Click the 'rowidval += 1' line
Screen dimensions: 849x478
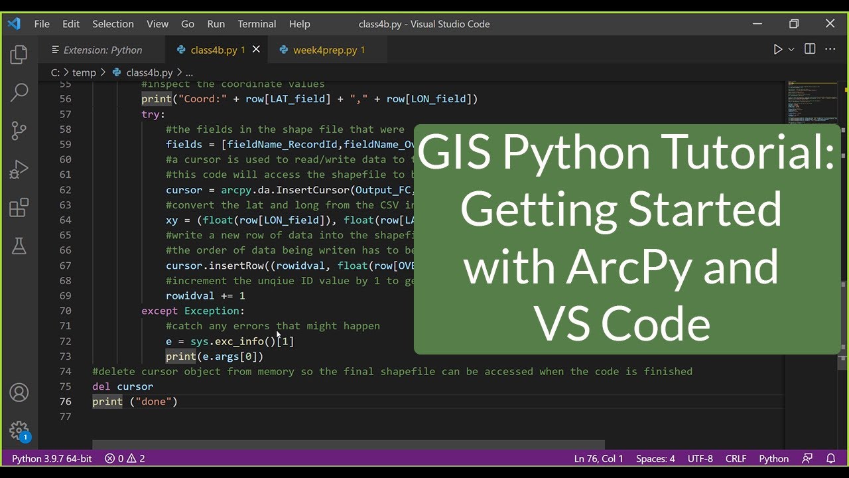click(206, 295)
